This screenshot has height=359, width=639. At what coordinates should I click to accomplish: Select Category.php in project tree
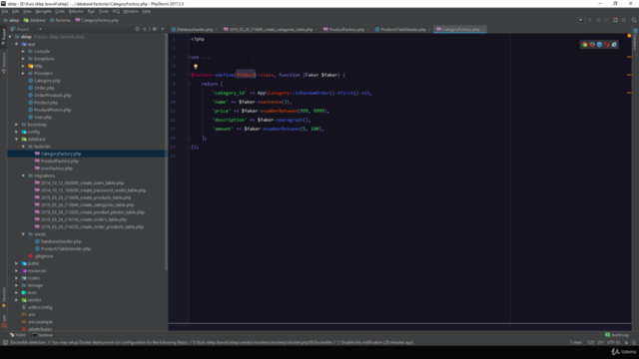click(x=47, y=81)
